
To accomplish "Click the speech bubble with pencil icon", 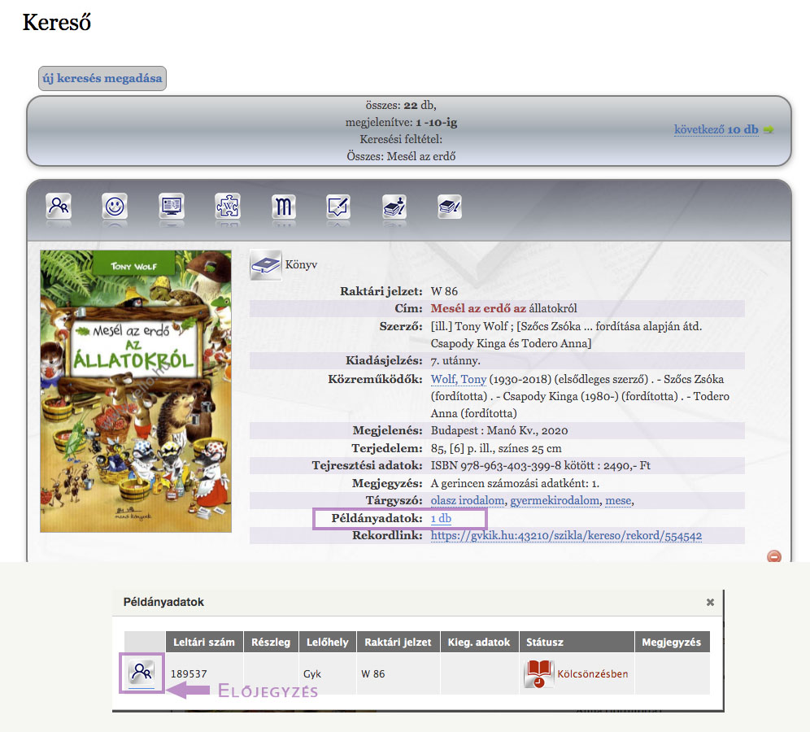I will coord(338,206).
